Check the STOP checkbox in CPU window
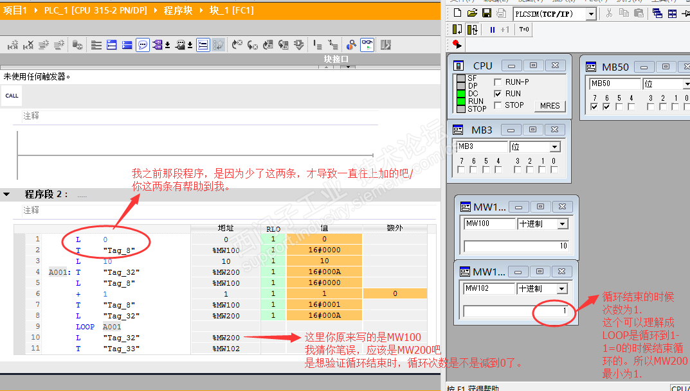 tap(498, 105)
